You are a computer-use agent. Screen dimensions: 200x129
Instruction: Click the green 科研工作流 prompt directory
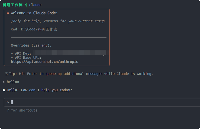click(12, 5)
